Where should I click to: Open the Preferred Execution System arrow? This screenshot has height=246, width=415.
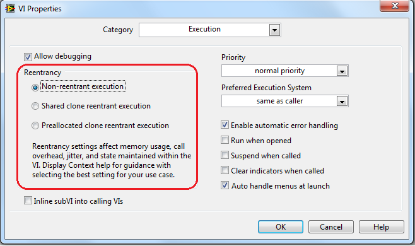coord(342,101)
